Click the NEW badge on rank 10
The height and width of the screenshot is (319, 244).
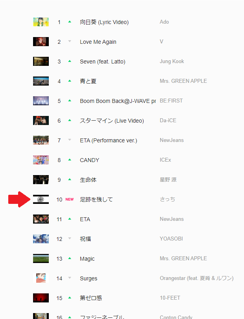coord(69,200)
